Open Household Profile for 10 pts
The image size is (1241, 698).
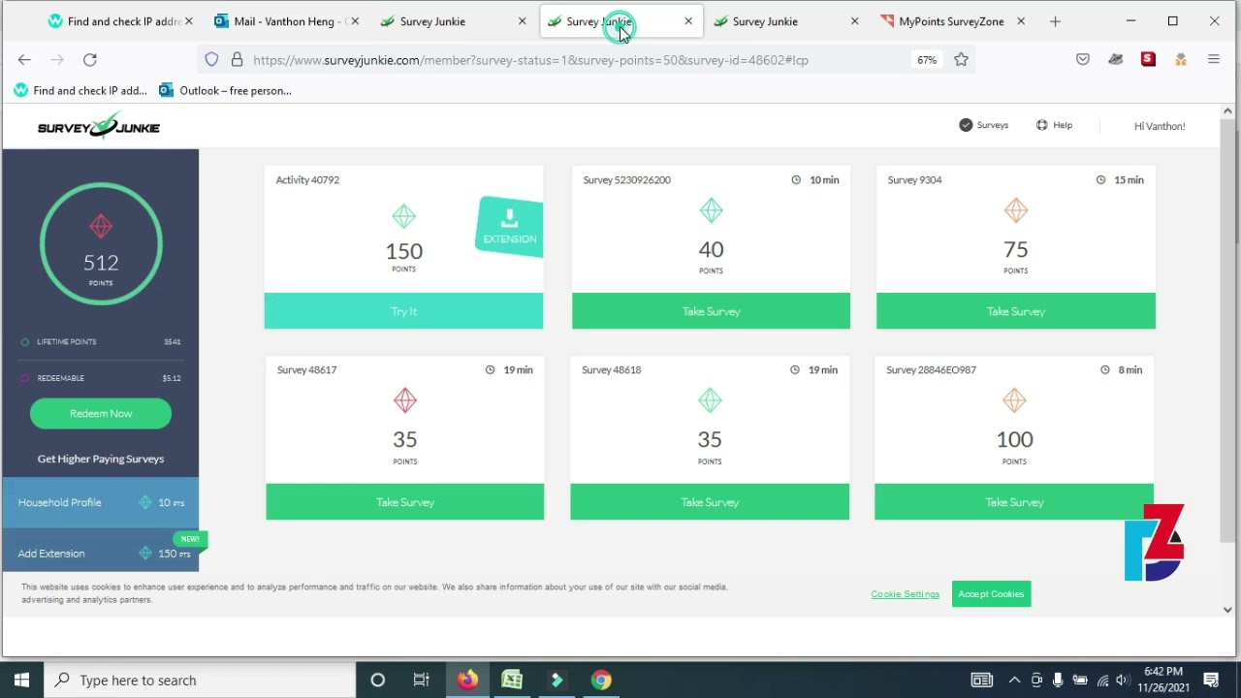coord(101,502)
